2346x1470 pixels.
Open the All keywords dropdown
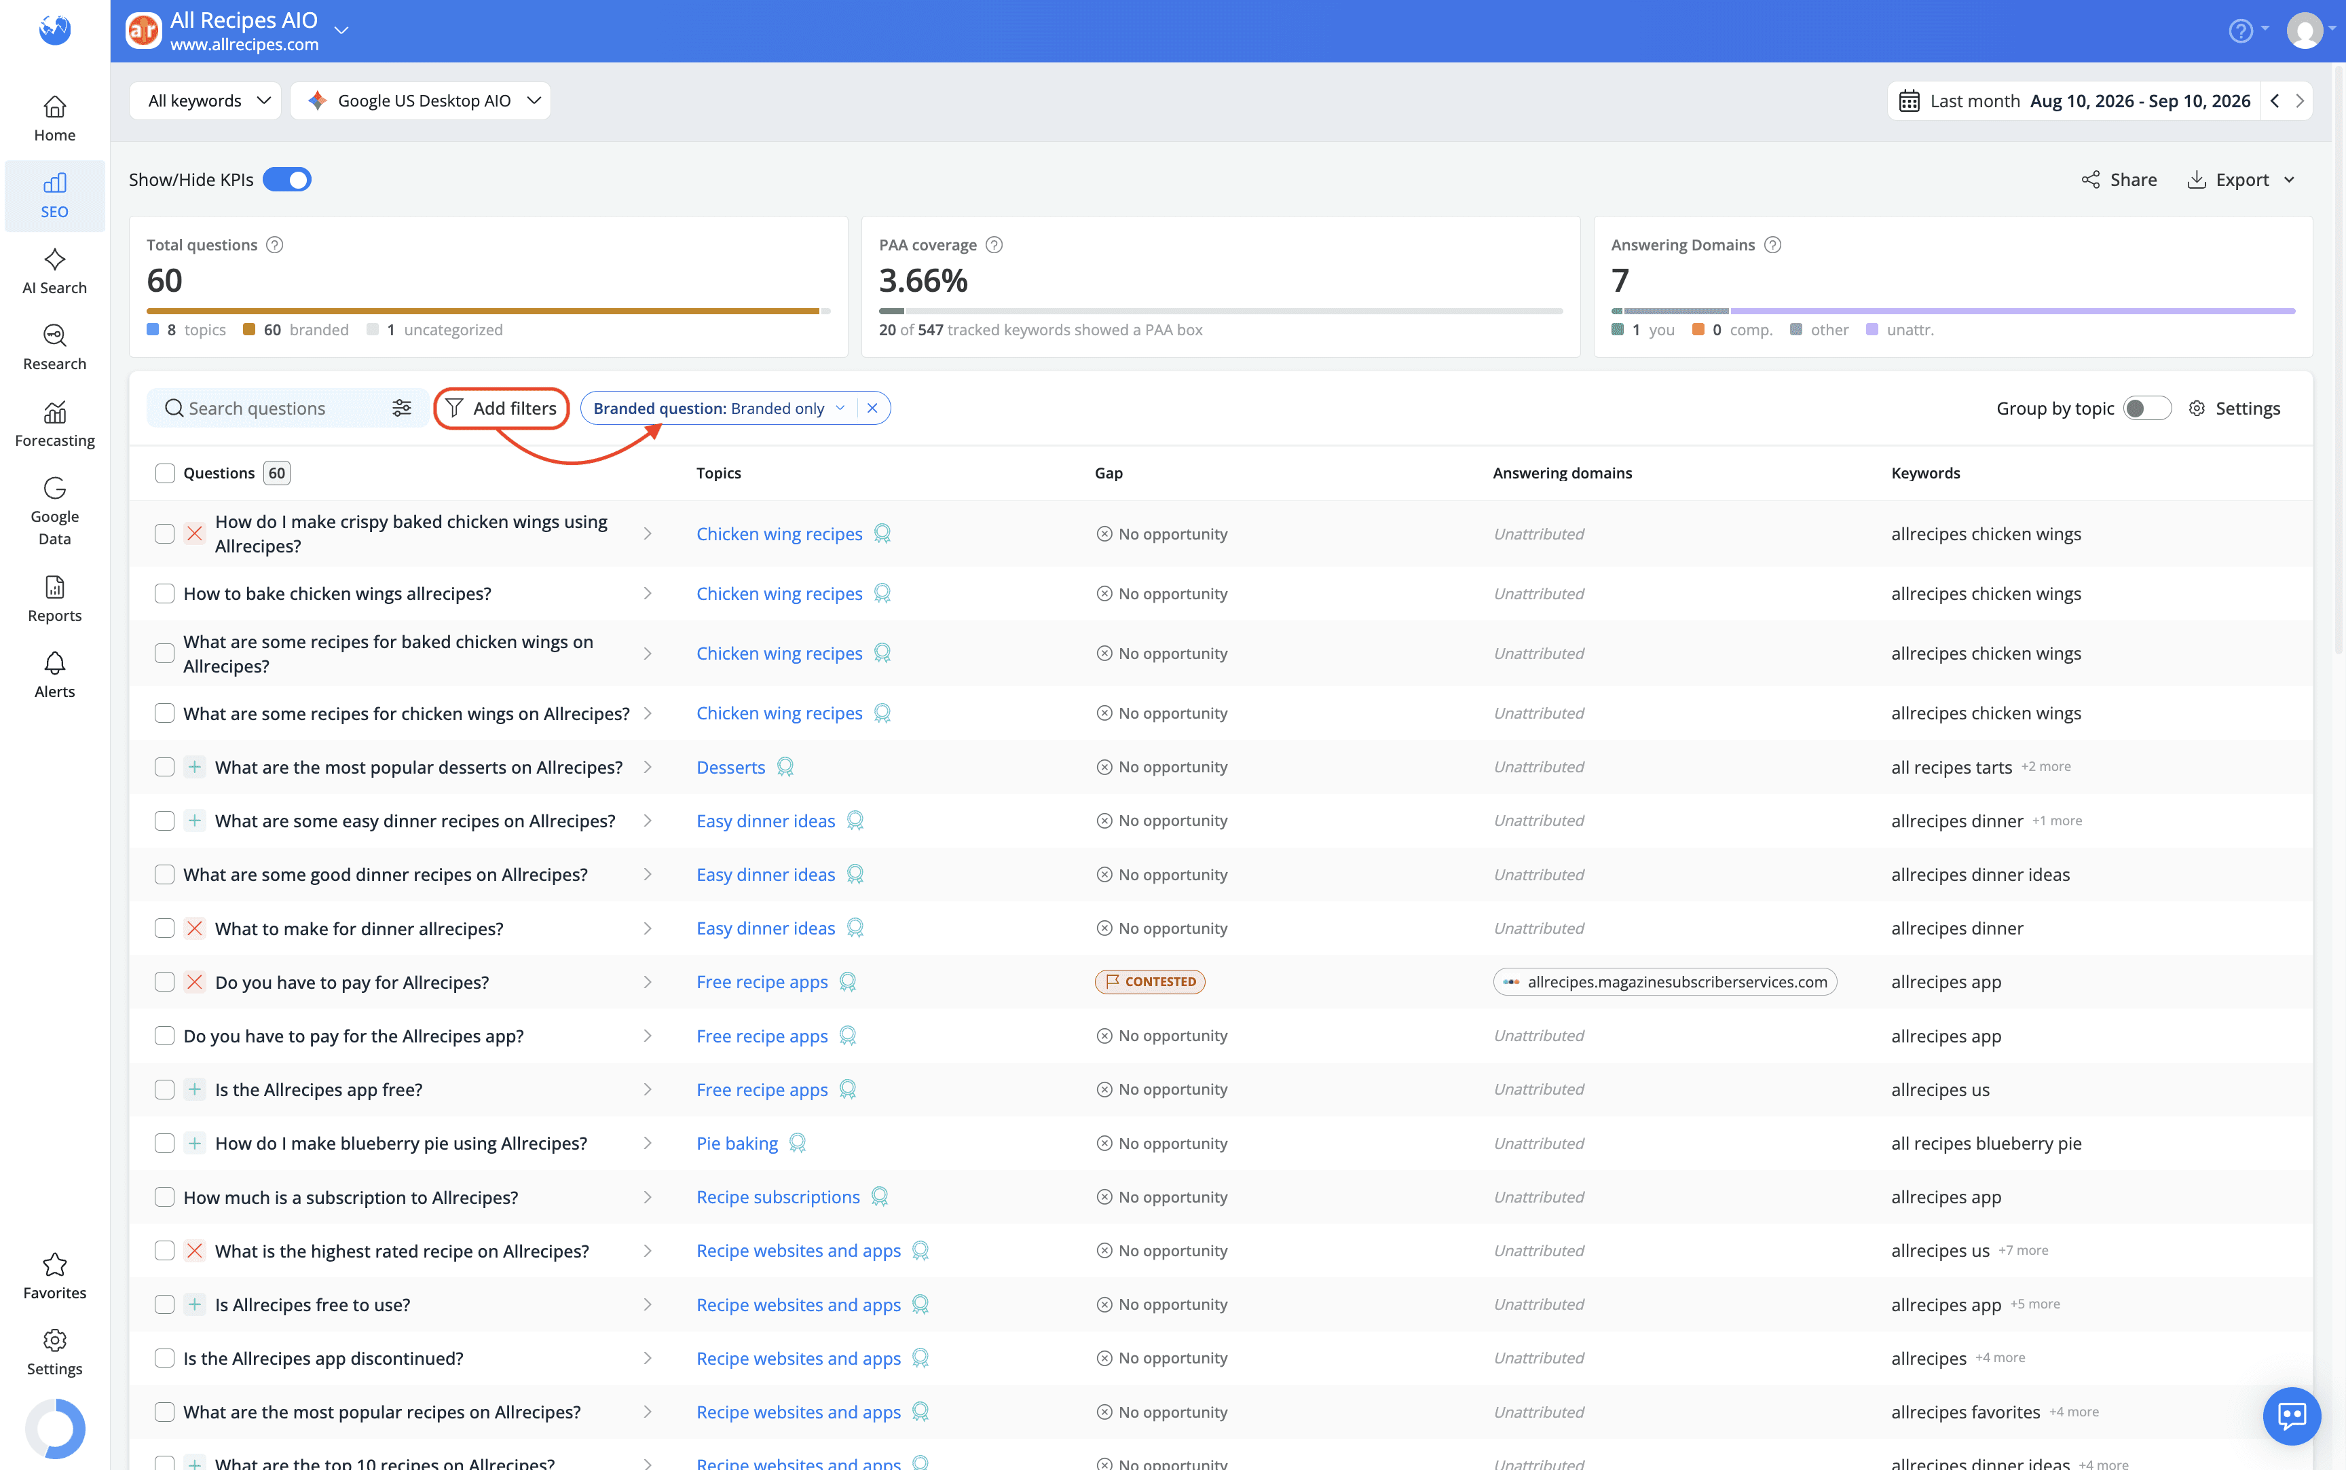click(206, 101)
